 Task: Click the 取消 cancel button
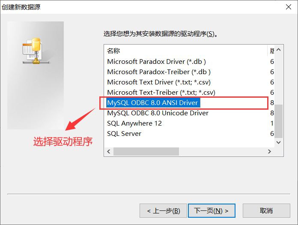[x=266, y=211]
